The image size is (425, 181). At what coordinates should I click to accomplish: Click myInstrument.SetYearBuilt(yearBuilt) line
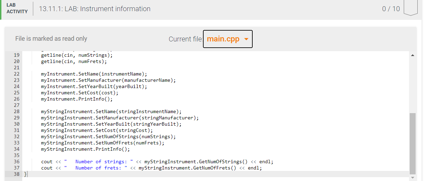94,86
